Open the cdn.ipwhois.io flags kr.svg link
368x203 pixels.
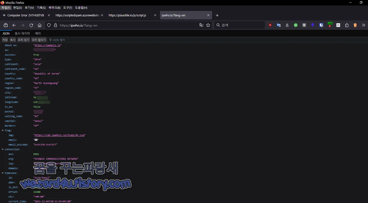tap(60, 135)
